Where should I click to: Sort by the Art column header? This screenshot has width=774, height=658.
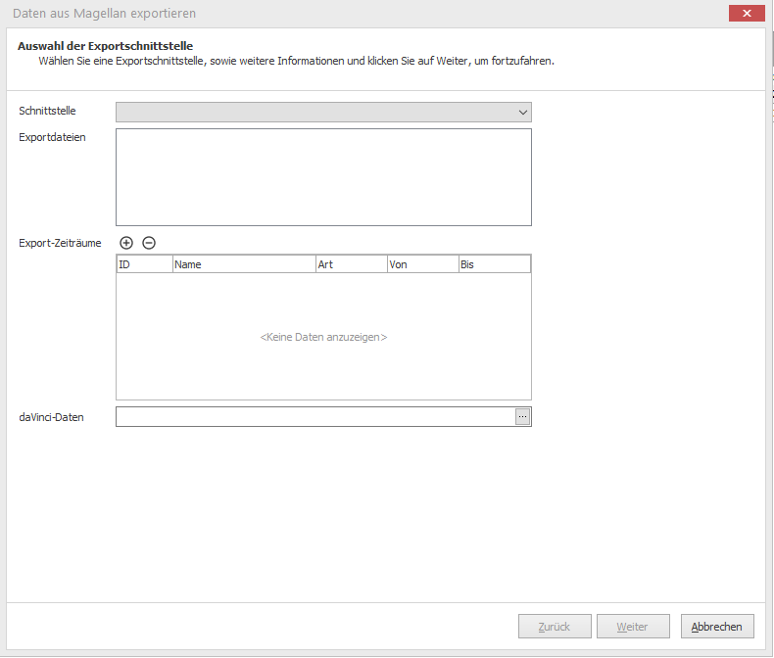[x=350, y=264]
